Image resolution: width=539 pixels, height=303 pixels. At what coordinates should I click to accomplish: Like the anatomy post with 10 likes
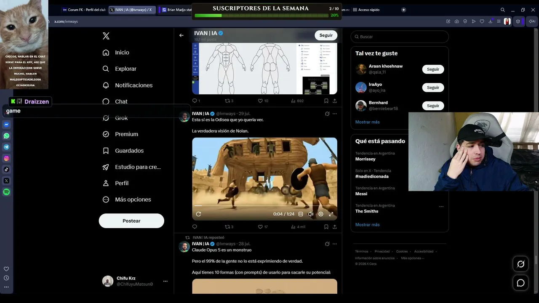[x=263, y=101]
